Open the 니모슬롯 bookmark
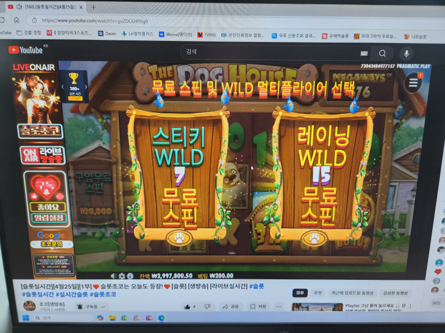445x333 pixels. pyautogui.click(x=415, y=37)
